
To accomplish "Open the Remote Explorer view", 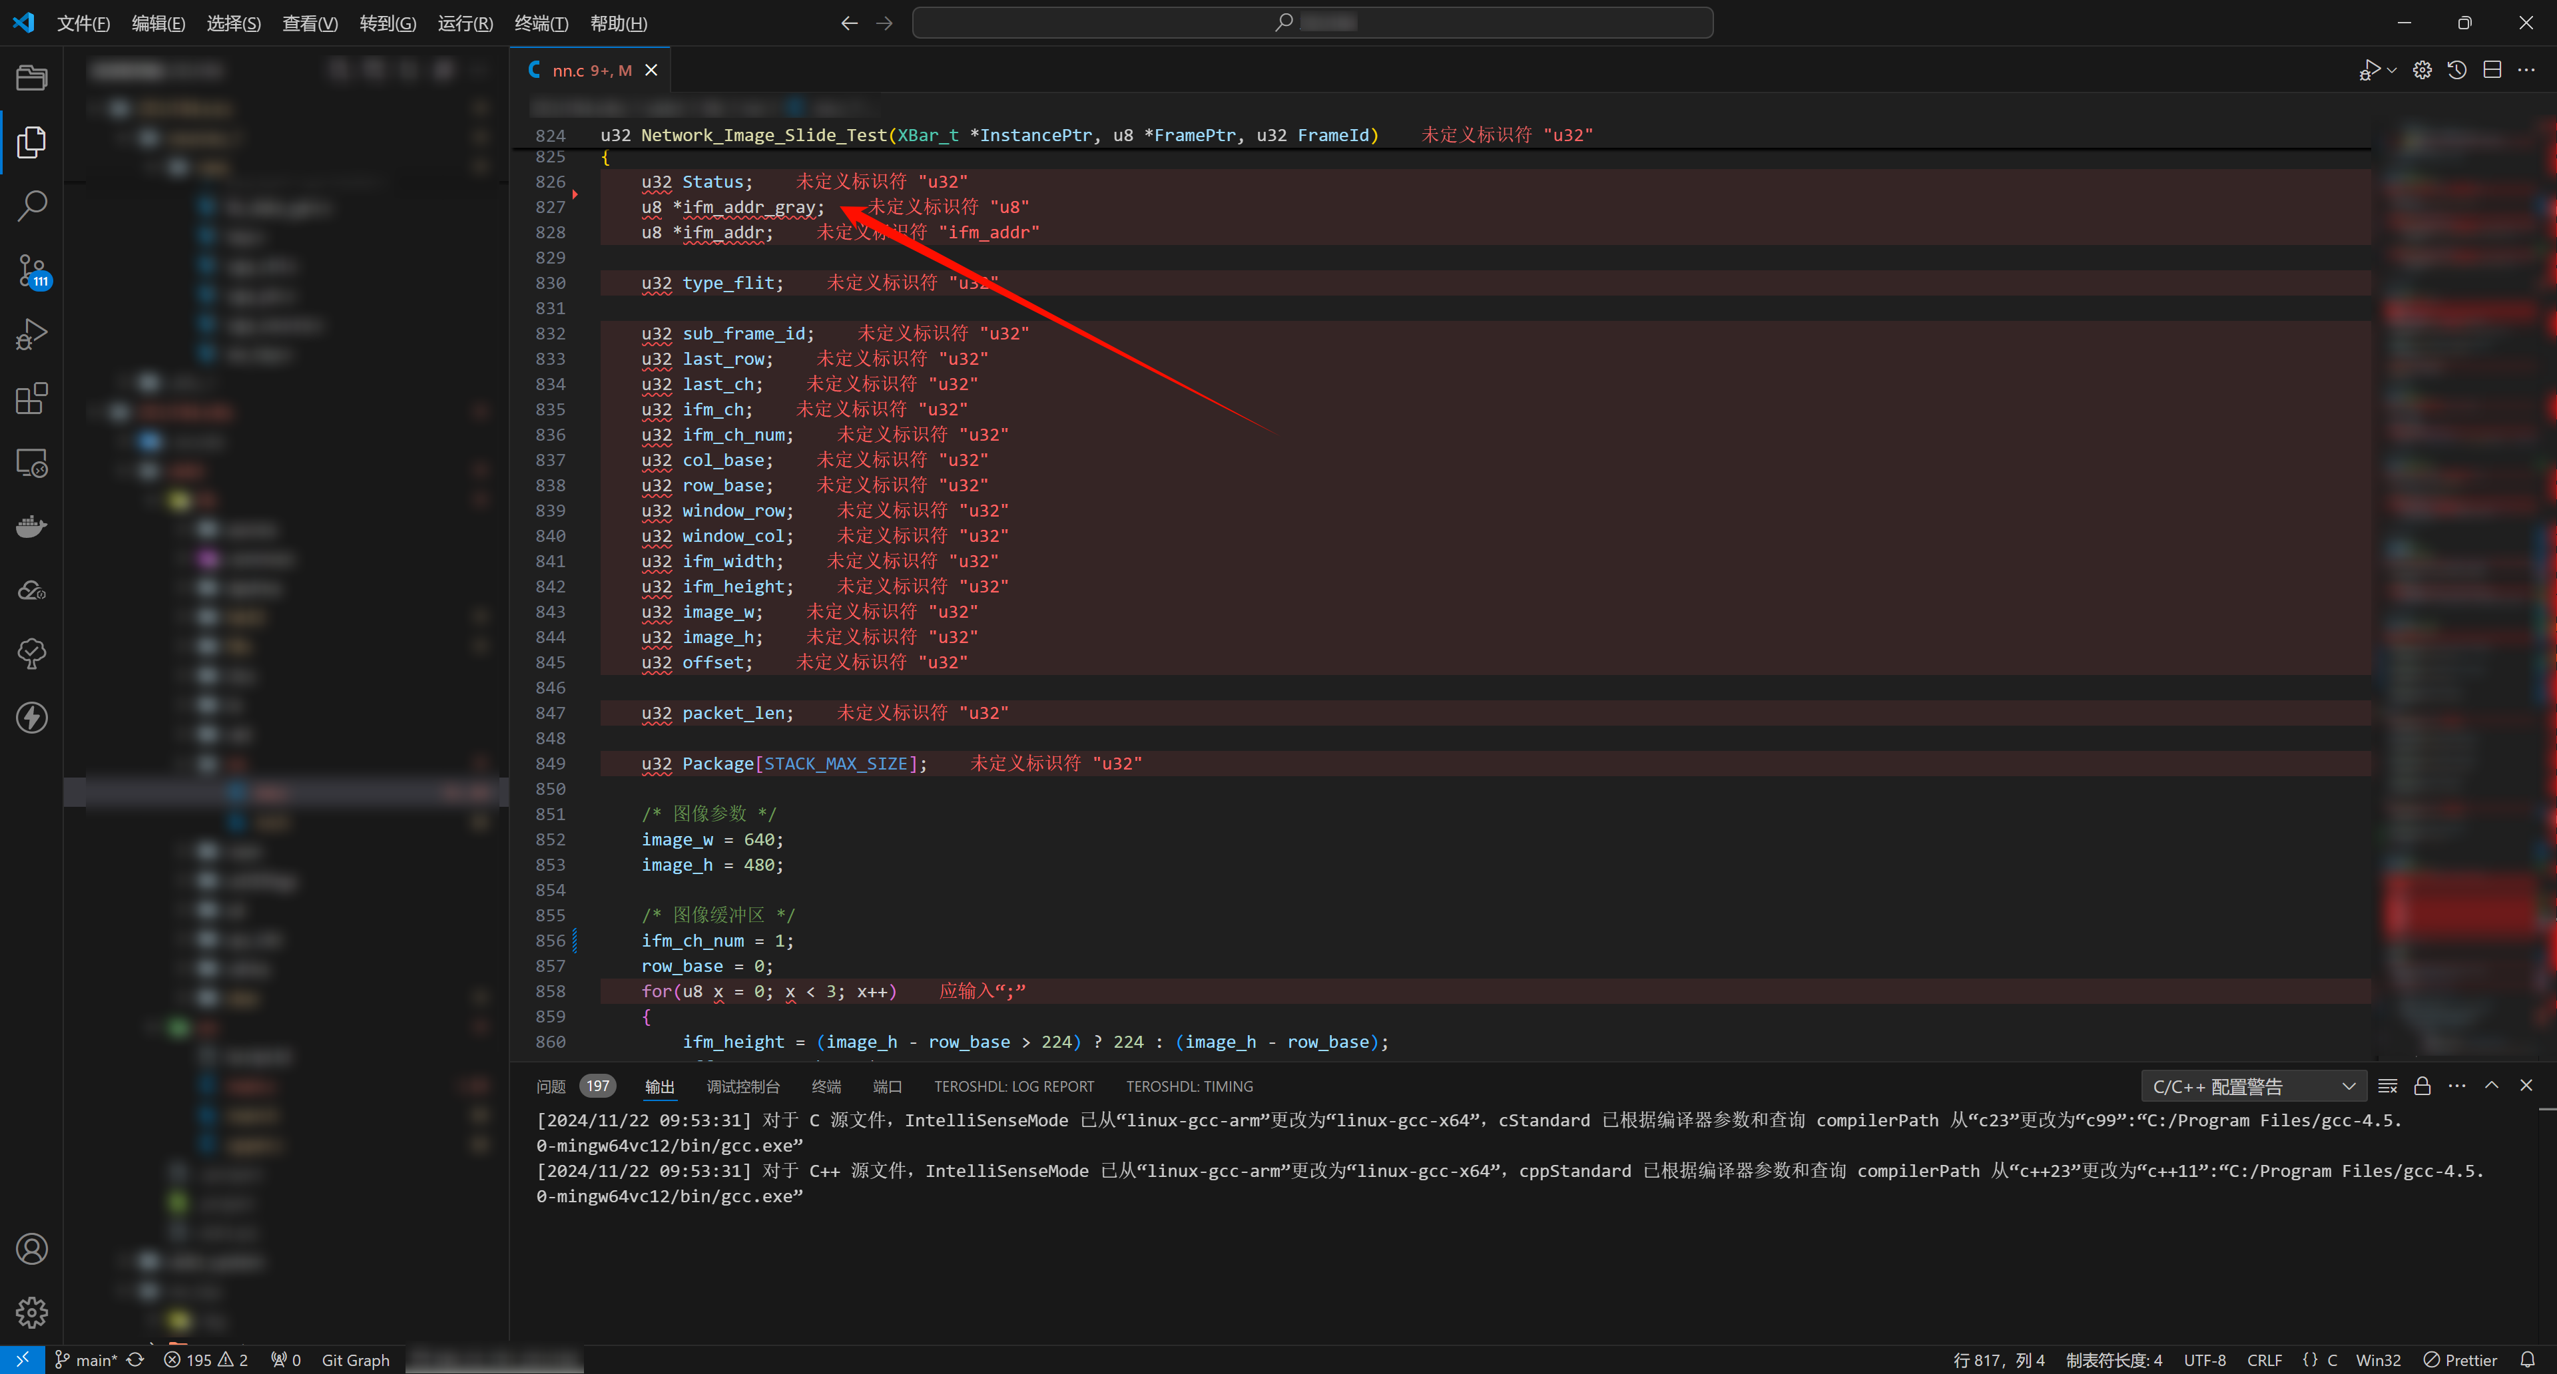I will pyautogui.click(x=32, y=462).
